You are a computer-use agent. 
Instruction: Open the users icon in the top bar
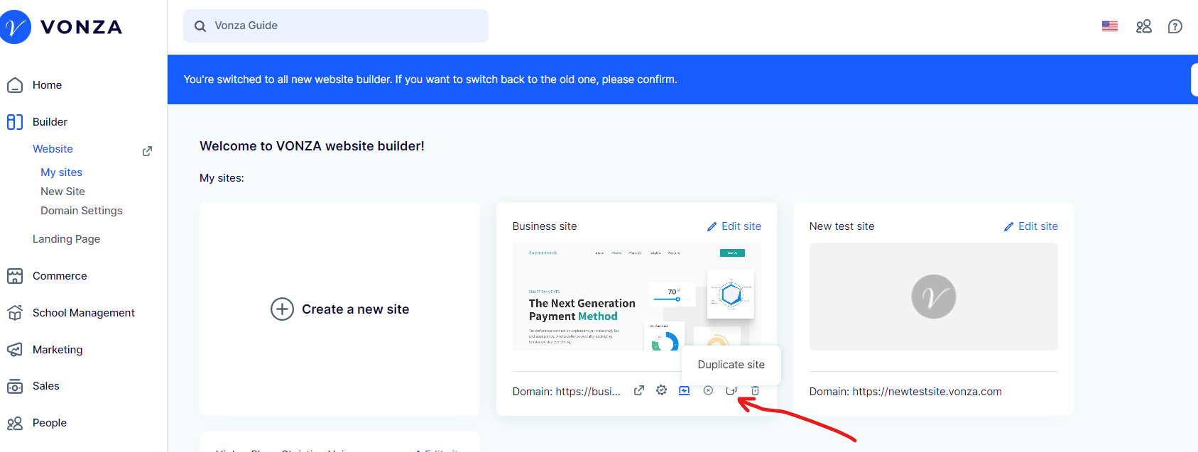(1144, 26)
